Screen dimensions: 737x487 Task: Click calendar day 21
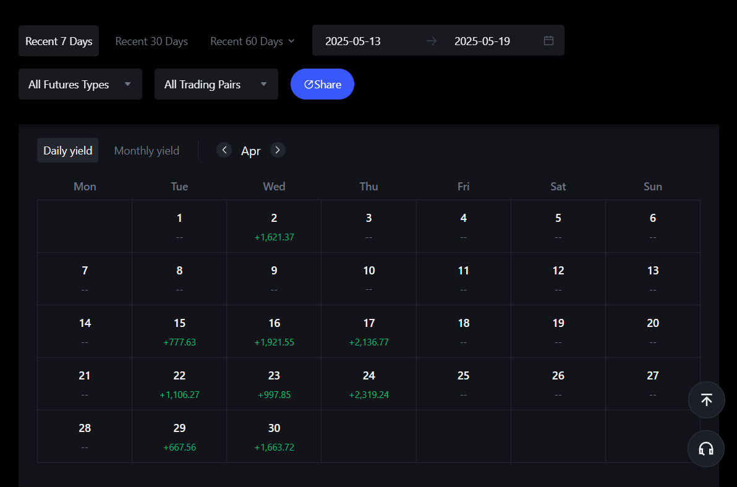pos(85,384)
